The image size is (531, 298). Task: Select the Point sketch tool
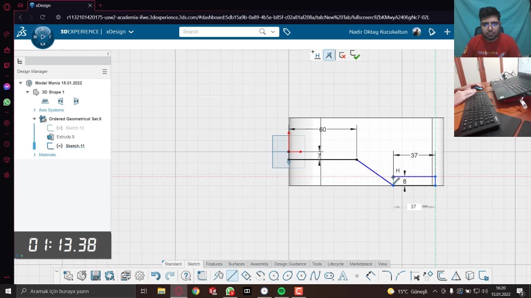coord(357,276)
